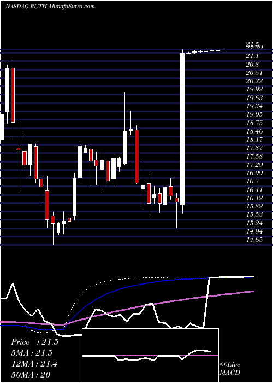This screenshot has width=273, height=383.
Task: Click the 18.75 price axis label
Action: coord(254,123)
